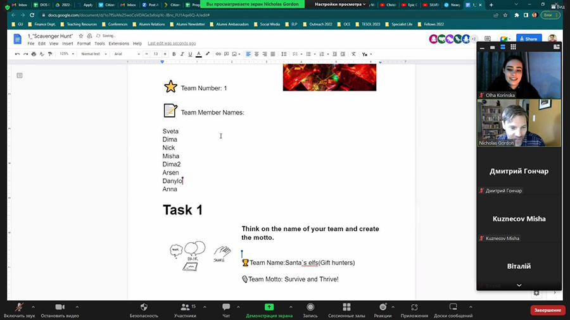This screenshot has width=570, height=320.
Task: Open Zoom 'Безопасность' security shield
Action: (x=144, y=311)
